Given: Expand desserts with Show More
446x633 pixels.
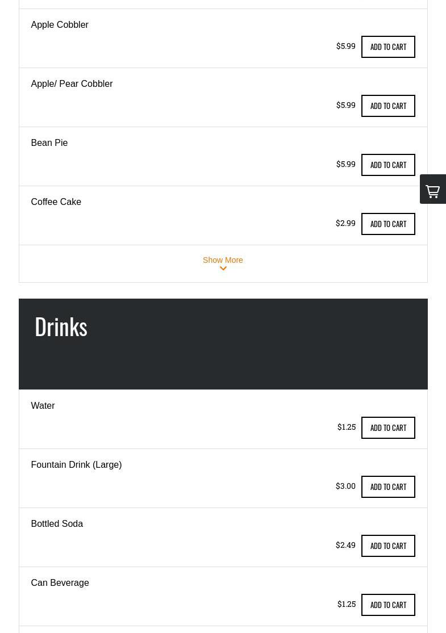Looking at the screenshot, I should coord(223,260).
